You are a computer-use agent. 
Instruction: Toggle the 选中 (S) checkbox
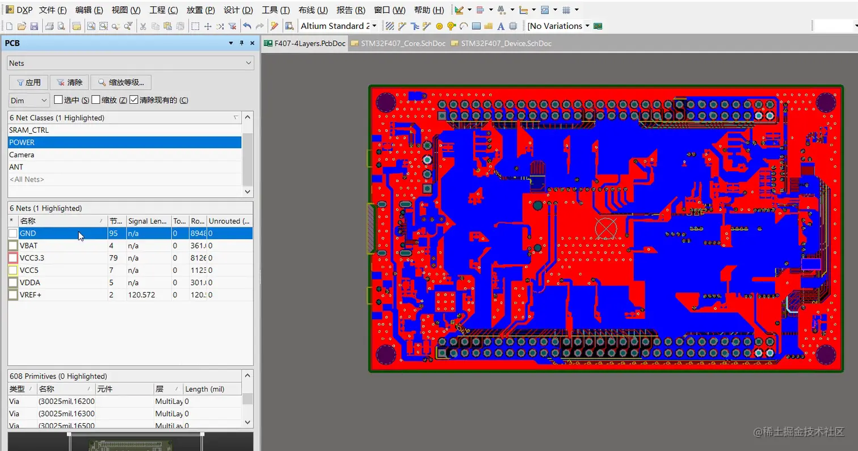[58, 100]
